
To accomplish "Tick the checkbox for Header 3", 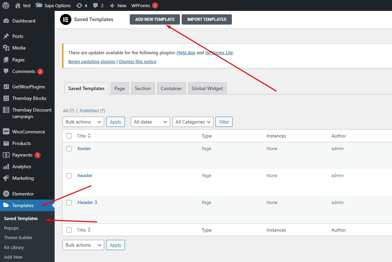I will 69,203.
